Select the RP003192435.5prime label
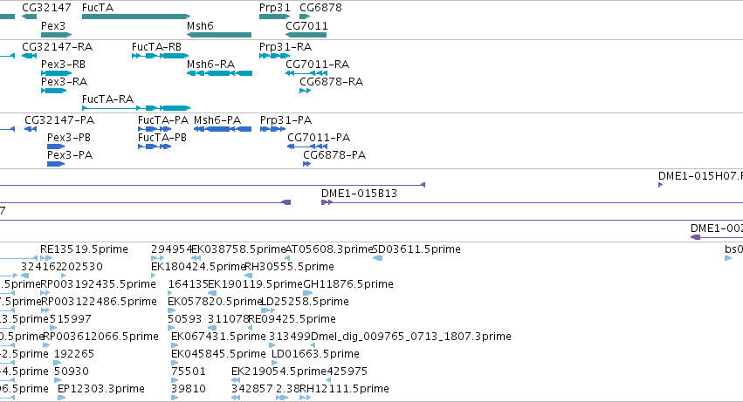The image size is (743, 402). coord(99,284)
